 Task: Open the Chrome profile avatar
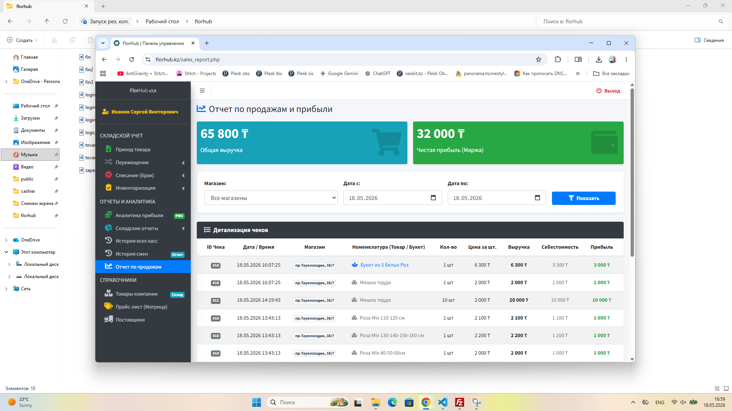[x=612, y=59]
